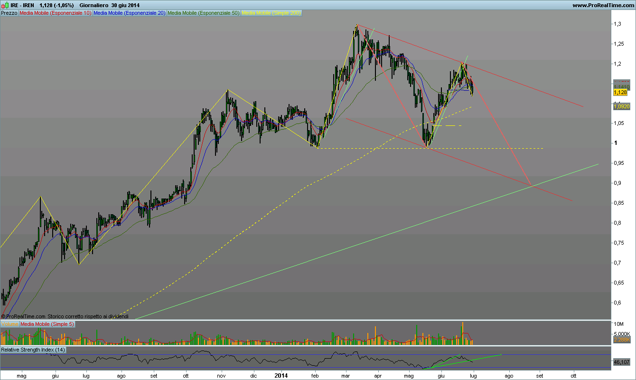Select the Prezzo indicator label

[x=9, y=13]
